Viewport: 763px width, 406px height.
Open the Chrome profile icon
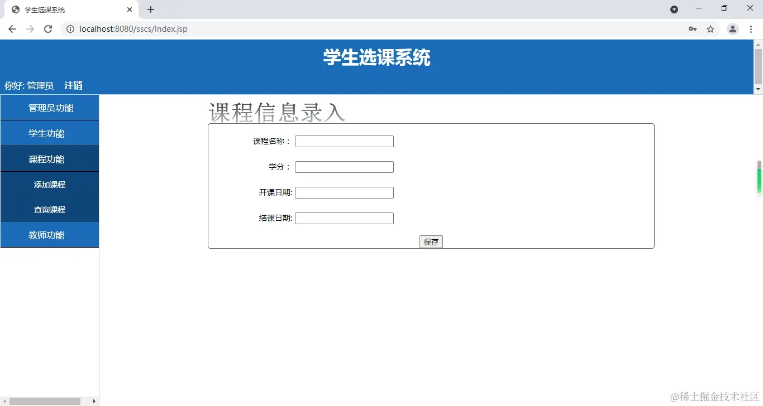(x=732, y=29)
